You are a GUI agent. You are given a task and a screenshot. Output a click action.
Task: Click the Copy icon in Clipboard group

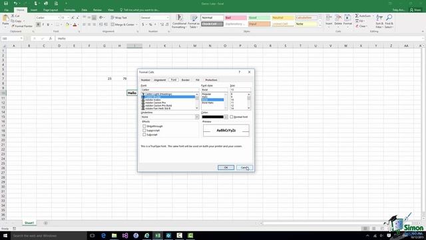[13, 21]
